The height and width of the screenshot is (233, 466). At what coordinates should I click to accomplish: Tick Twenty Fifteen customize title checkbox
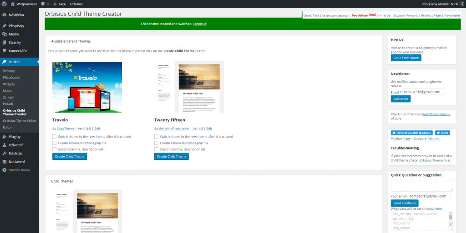pos(157,149)
